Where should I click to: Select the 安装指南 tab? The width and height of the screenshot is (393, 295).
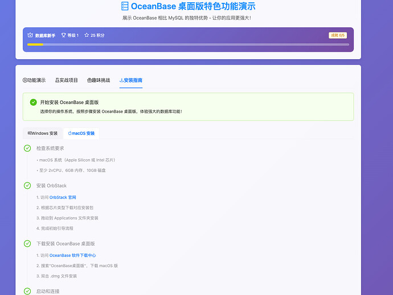tap(131, 80)
